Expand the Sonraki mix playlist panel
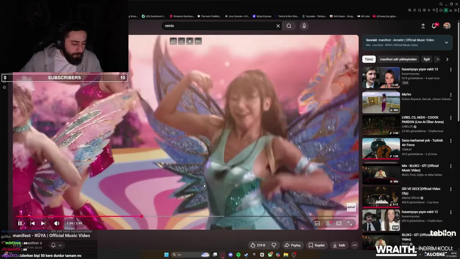This screenshot has width=460, height=259. (x=446, y=42)
